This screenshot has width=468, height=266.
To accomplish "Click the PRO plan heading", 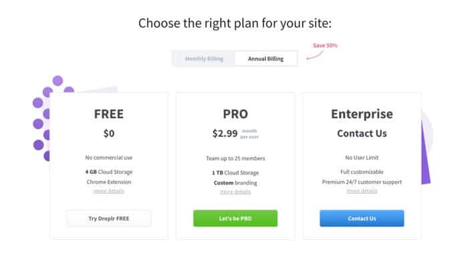I will point(235,114).
